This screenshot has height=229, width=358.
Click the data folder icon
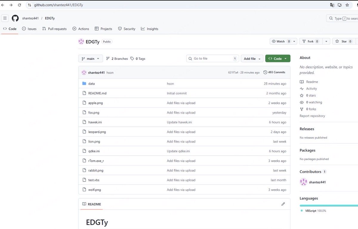84,84
